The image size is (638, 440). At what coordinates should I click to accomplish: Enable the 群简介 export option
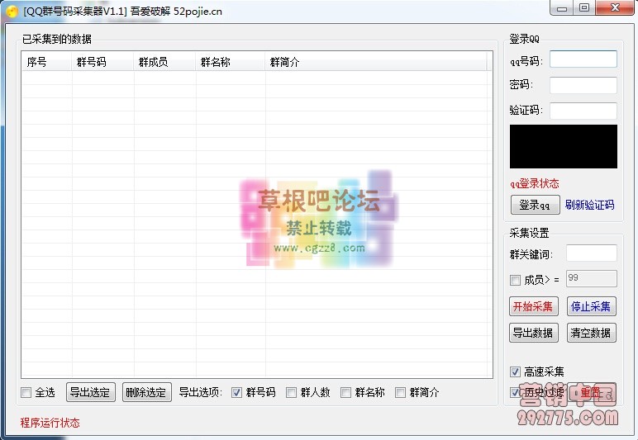pyautogui.click(x=400, y=392)
